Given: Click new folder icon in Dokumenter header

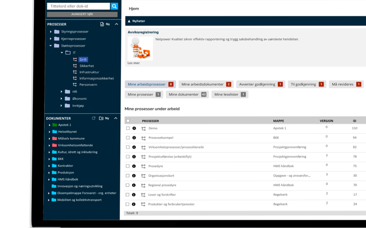Looking at the screenshot, I should coord(101,118).
